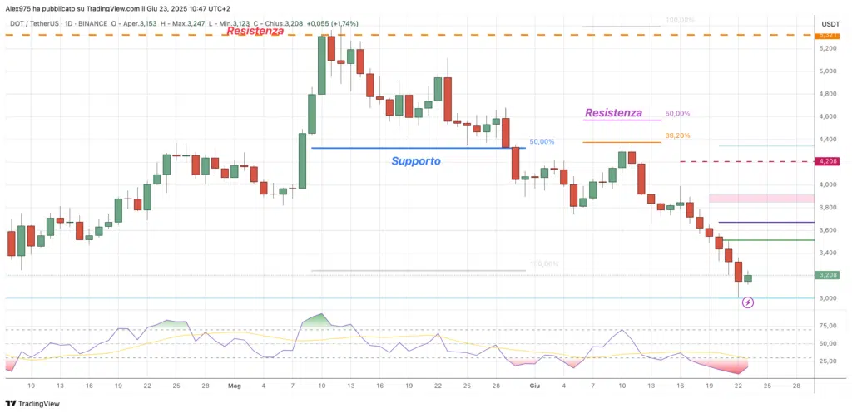This screenshot has height=413, width=852.
Task: Click the purple 'Resistenza' label
Action: (613, 112)
